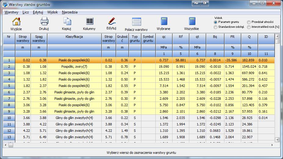
Task: Click the vertical scrollbar up arrow
Action: 278,36
